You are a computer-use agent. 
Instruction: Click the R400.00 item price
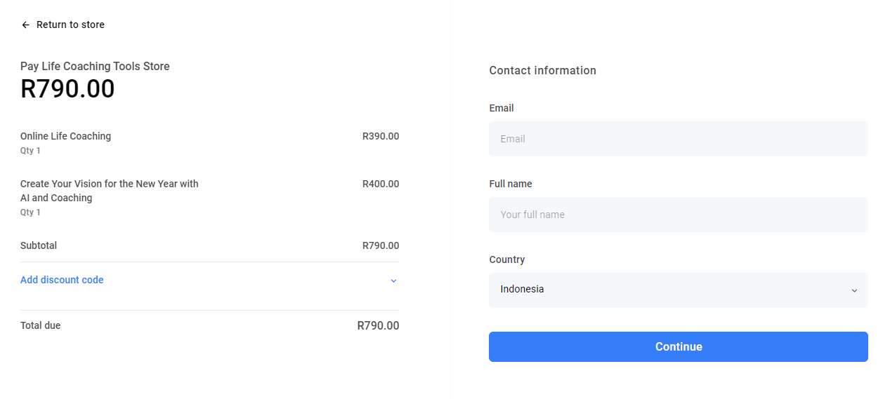point(381,184)
